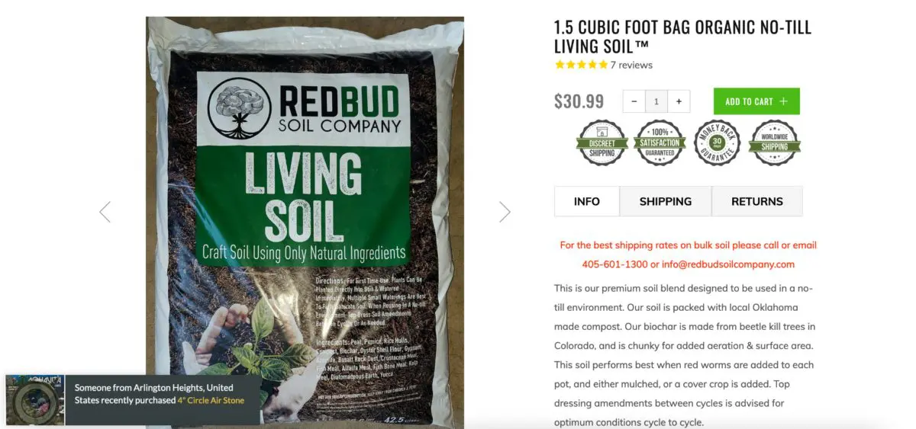Switch to the INFO tab
This screenshot has width=916, height=429.
point(587,201)
